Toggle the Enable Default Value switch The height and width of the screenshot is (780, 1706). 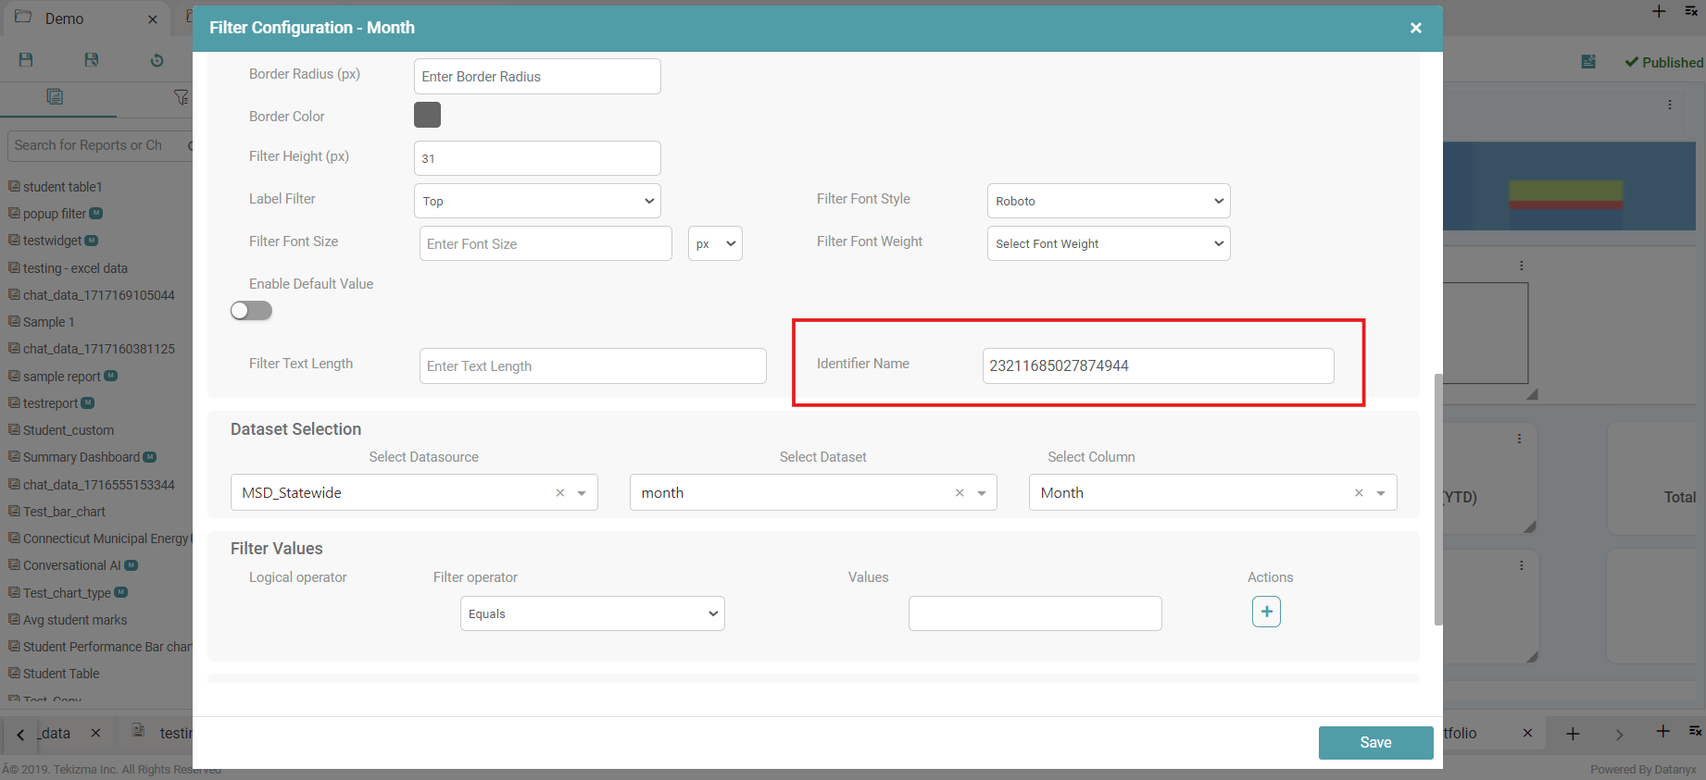click(251, 311)
